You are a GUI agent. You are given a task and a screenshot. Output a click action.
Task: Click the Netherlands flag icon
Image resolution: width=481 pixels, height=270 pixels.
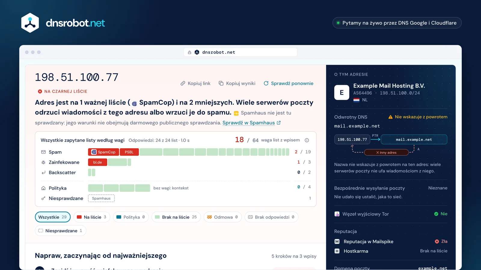(356, 100)
